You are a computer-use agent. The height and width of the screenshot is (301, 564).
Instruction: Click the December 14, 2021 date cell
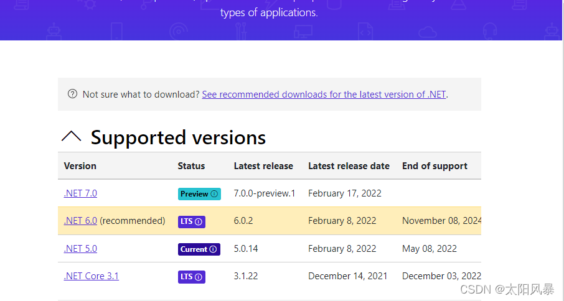[348, 276]
